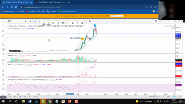Switch to TSLA 905.66 browser tab
Image resolution: width=185 pixels, height=104 pixels.
pyautogui.click(x=50, y=2)
